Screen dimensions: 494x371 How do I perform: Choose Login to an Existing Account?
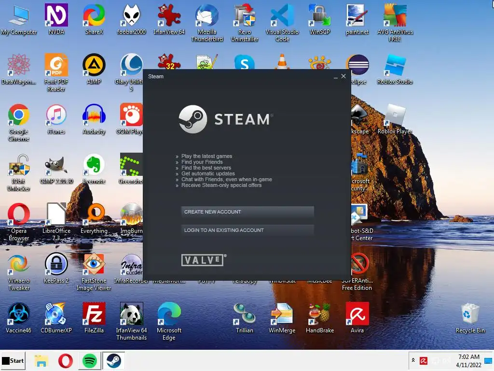247,230
